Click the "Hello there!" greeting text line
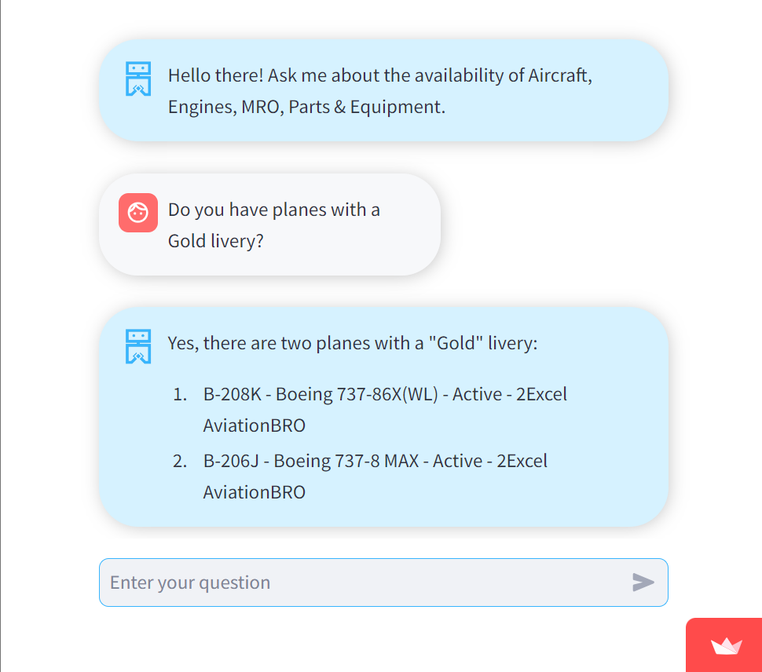Screen dimensions: 762x672 (379, 76)
